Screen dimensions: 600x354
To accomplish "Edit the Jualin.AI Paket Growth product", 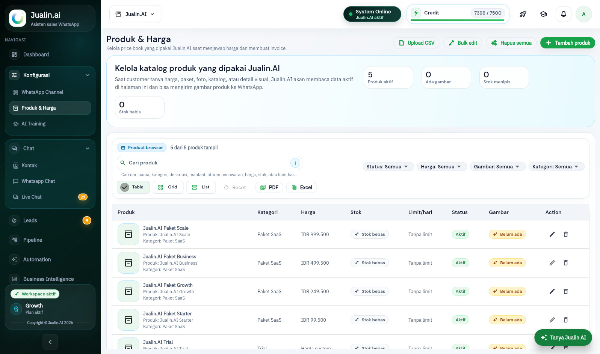I will coord(552,291).
